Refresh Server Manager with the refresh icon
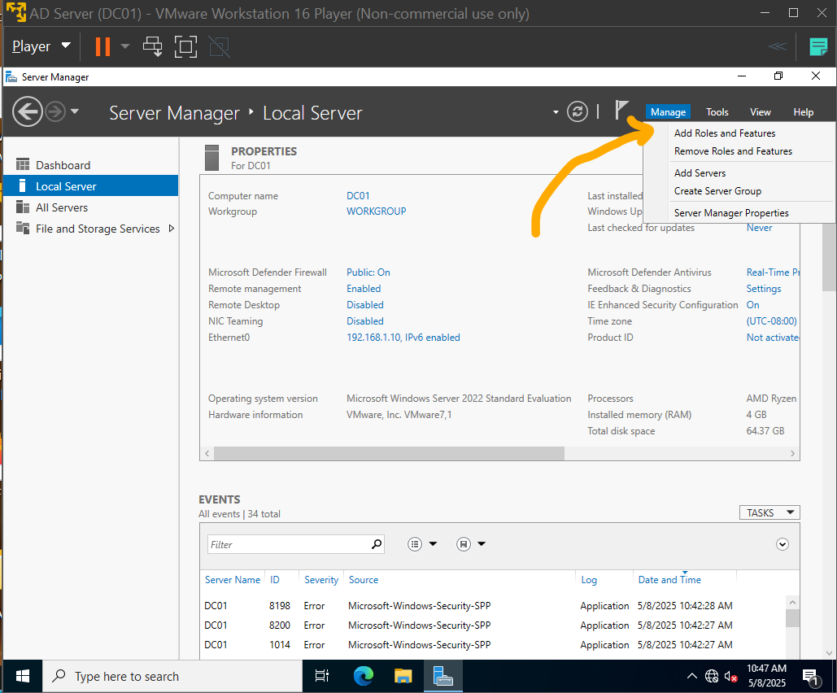The height and width of the screenshot is (693, 837). 577,111
